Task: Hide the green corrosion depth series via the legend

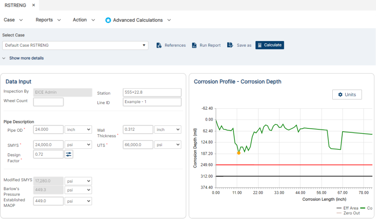Action: click(x=369, y=208)
